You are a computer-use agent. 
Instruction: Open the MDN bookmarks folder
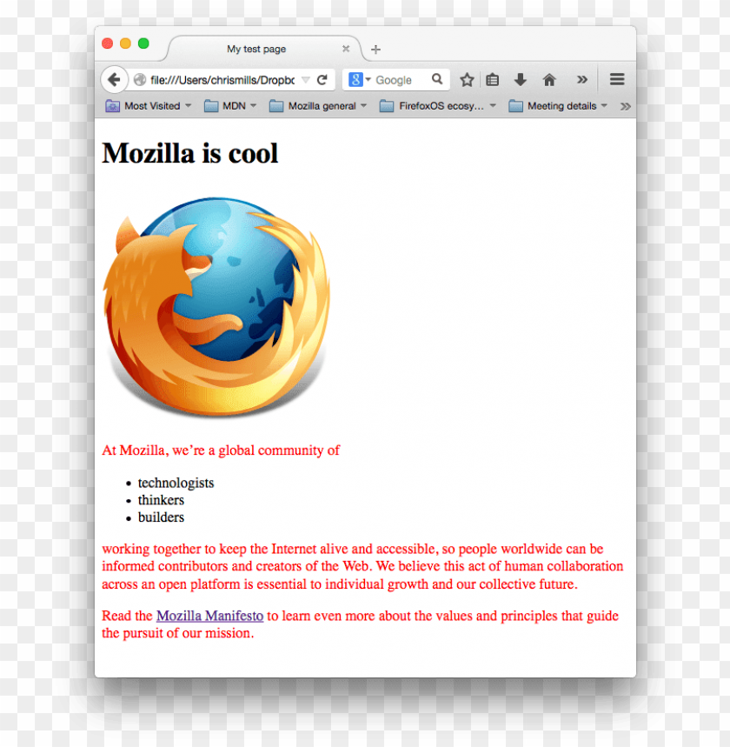click(x=230, y=106)
